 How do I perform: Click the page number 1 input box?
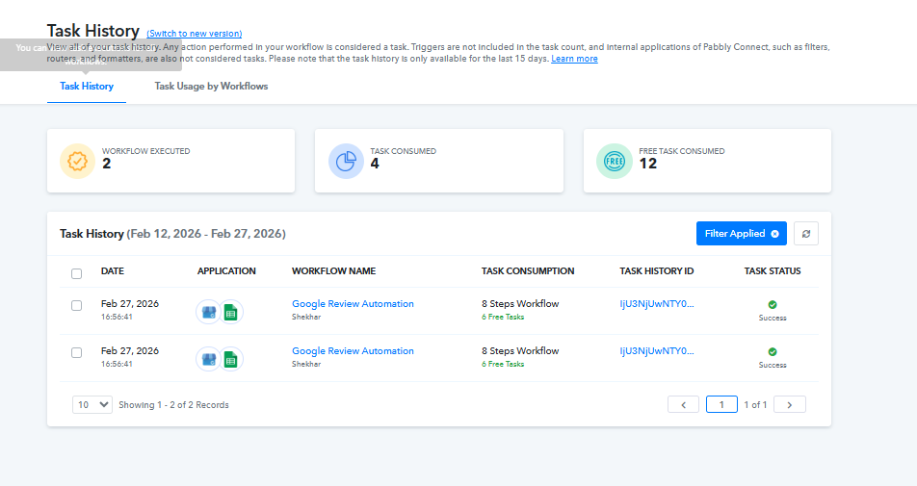721,405
